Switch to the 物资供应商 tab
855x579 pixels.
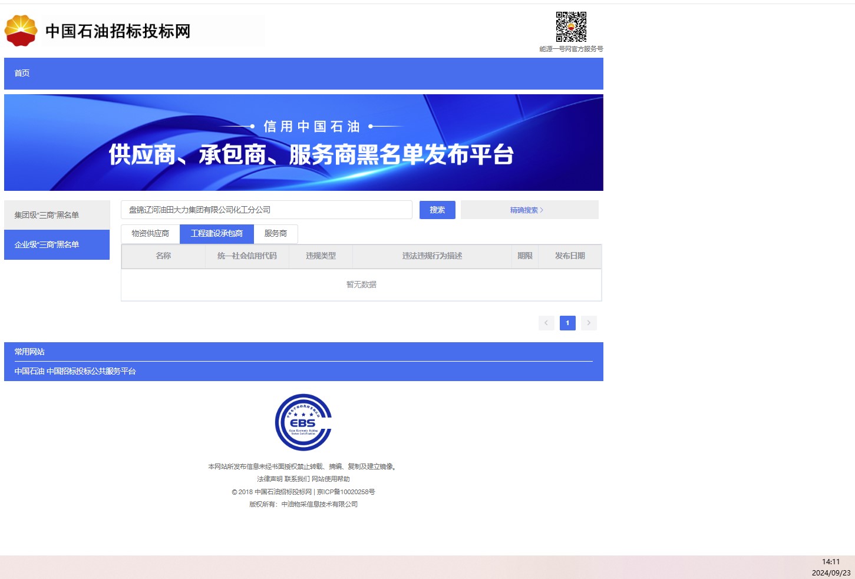(x=150, y=234)
